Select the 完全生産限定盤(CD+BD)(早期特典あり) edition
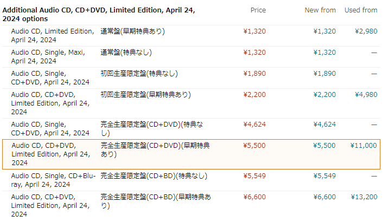 coord(191,205)
